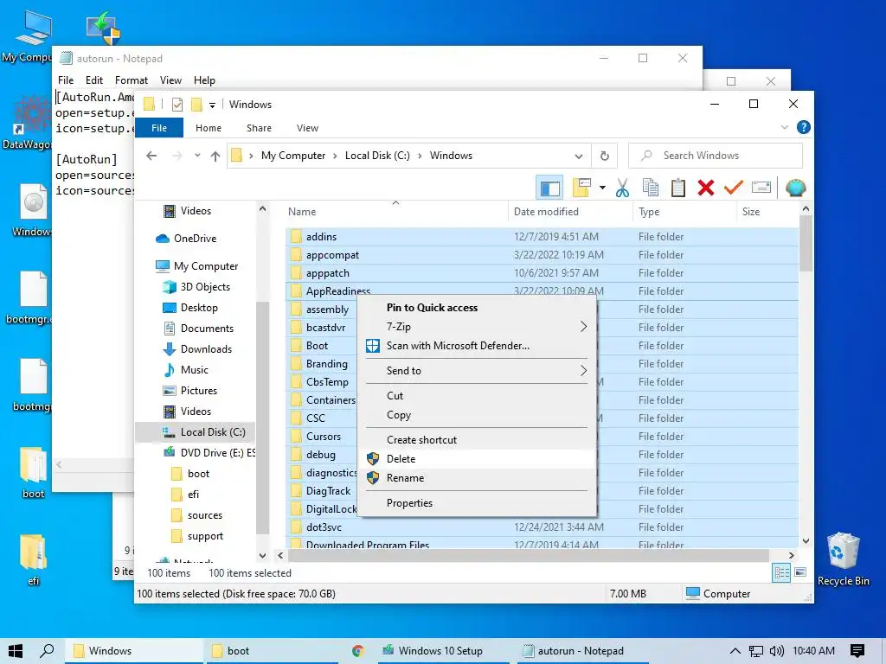
Task: Click the quick access properties checkmark icon
Action: (177, 105)
